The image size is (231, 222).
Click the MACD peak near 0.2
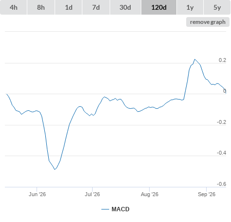[x=195, y=60]
